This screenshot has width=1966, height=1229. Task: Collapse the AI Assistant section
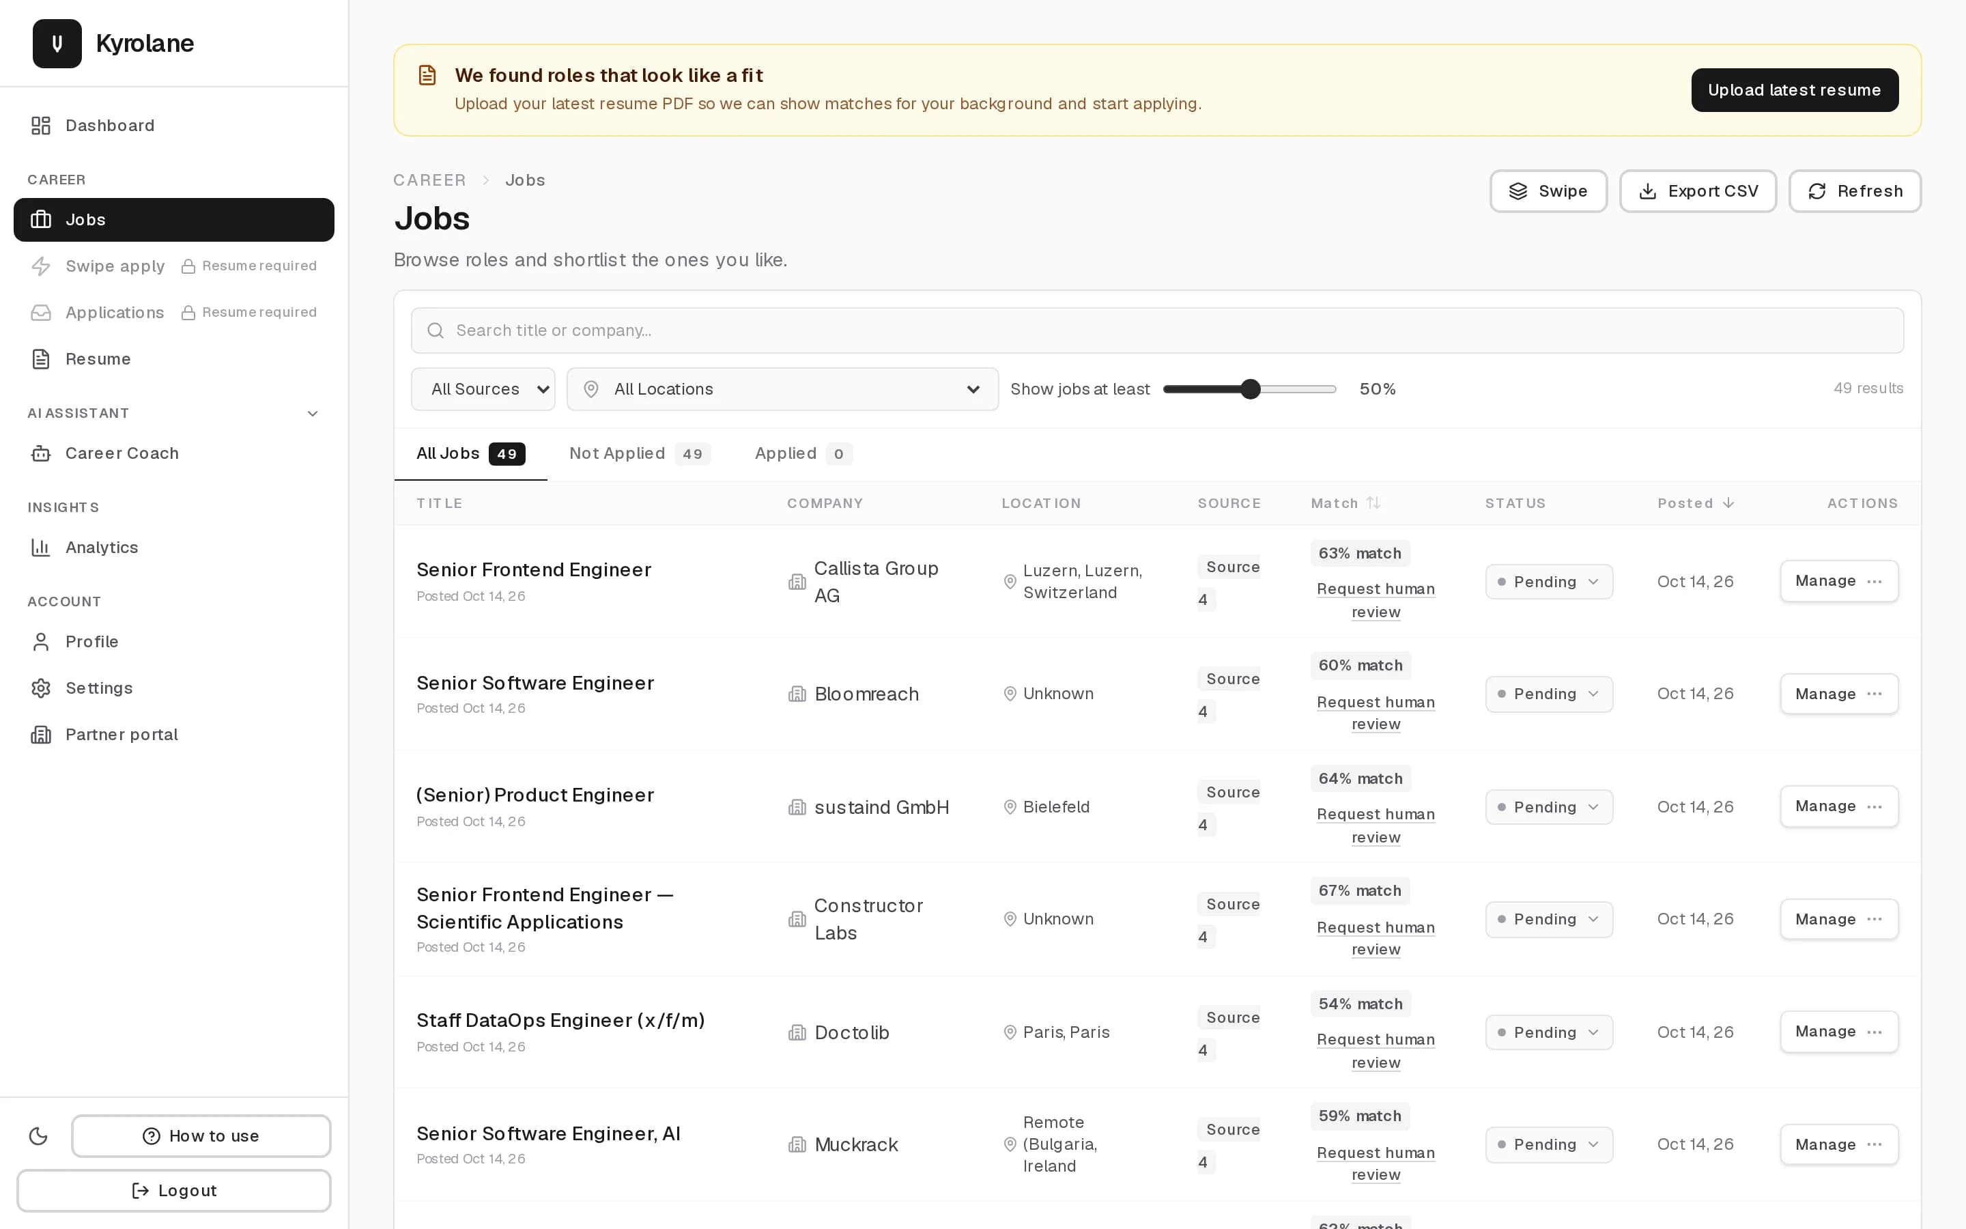tap(313, 414)
